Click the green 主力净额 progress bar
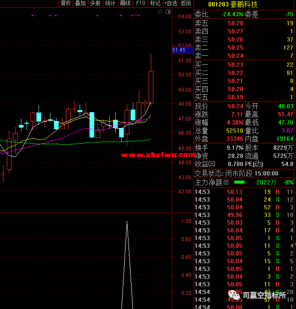This screenshot has width=296, height=309. coord(239,182)
